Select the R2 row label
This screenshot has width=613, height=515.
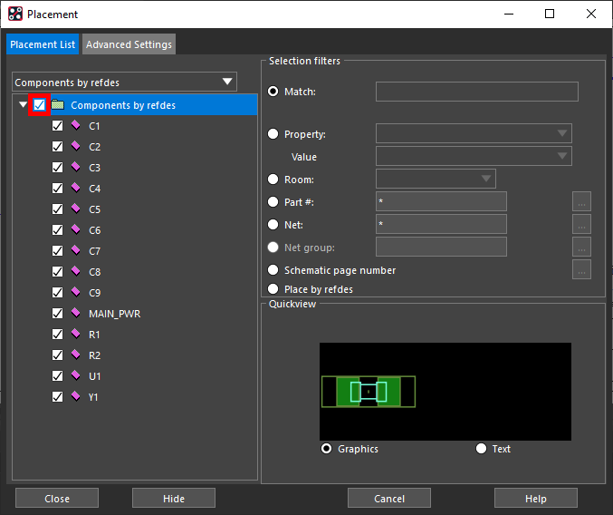pos(94,355)
